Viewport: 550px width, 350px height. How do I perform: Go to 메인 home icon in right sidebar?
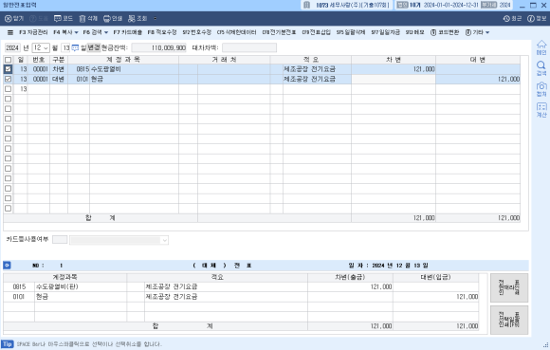click(541, 45)
